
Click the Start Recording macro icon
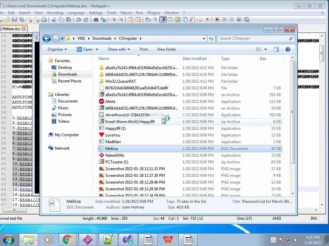(217, 20)
